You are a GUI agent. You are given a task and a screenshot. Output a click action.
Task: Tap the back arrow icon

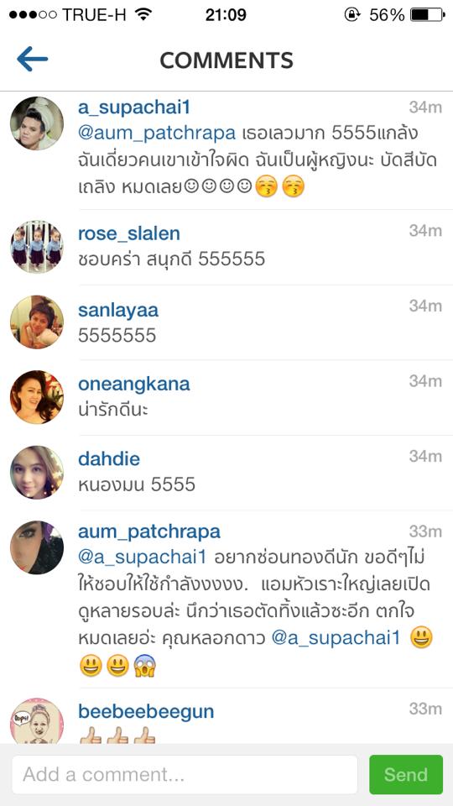click(32, 59)
